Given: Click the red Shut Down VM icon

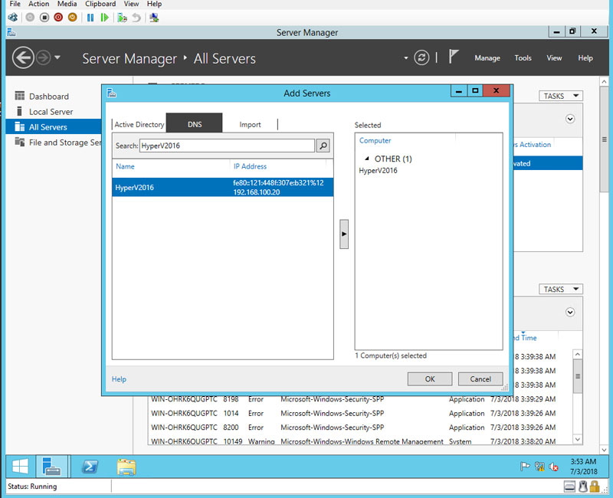Looking at the screenshot, I should coord(58,17).
